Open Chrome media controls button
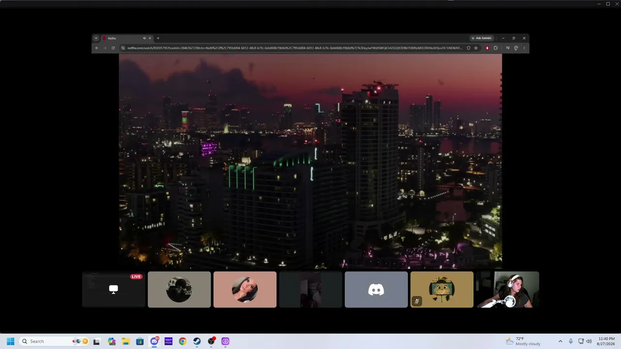 click(x=508, y=48)
